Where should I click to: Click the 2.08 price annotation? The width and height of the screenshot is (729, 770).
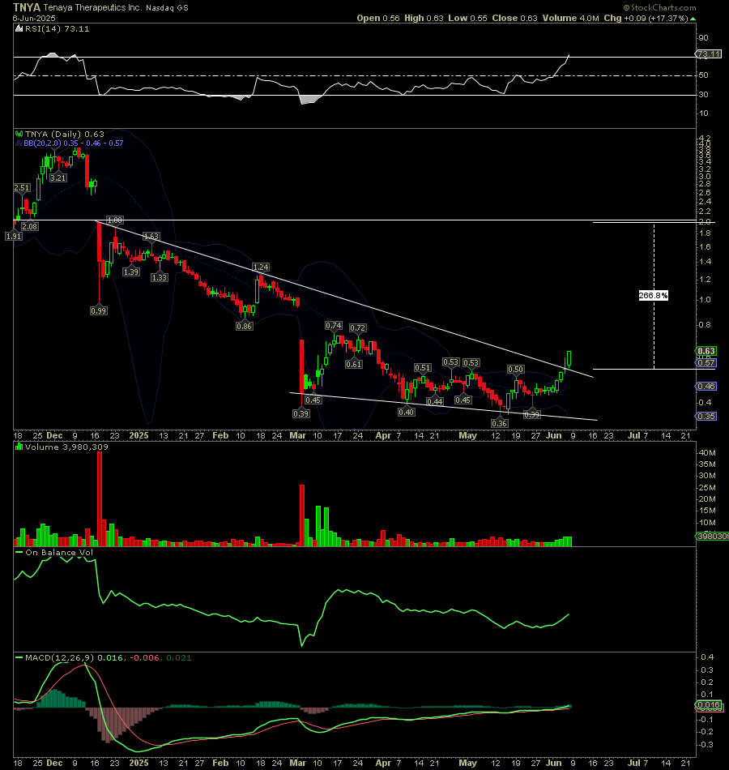pos(30,226)
